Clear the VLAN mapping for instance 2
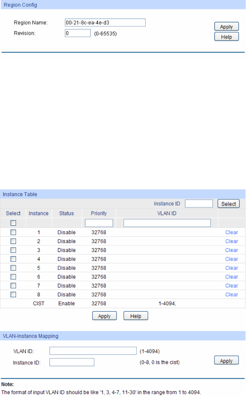Screen dimensions: 246x398 coord(231,241)
